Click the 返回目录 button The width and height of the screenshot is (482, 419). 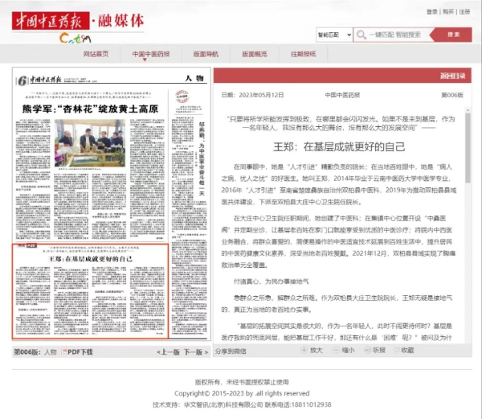(x=452, y=76)
